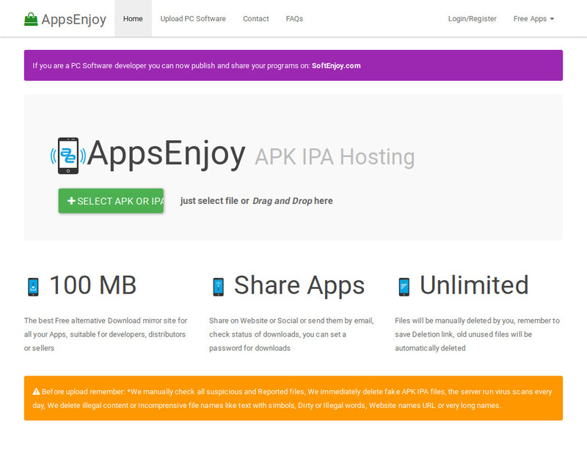Screen dimensions: 587x468
Task: Click the phone icon beside Share Apps
Action: coord(218,287)
